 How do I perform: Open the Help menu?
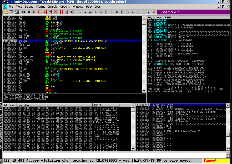(89, 7)
